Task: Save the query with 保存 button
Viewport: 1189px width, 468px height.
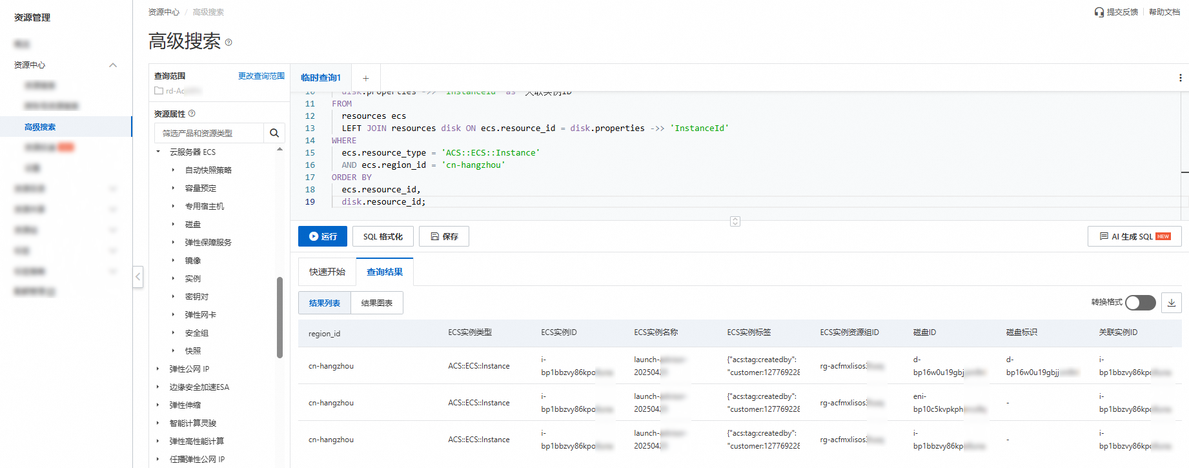Action: click(x=444, y=236)
